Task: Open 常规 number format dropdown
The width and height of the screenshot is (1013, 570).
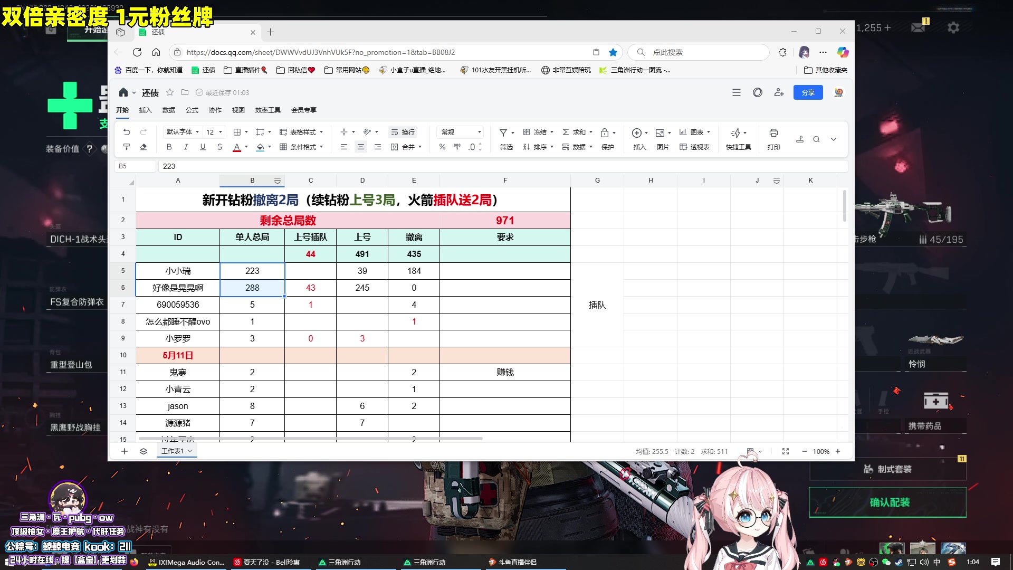Action: coord(461,132)
